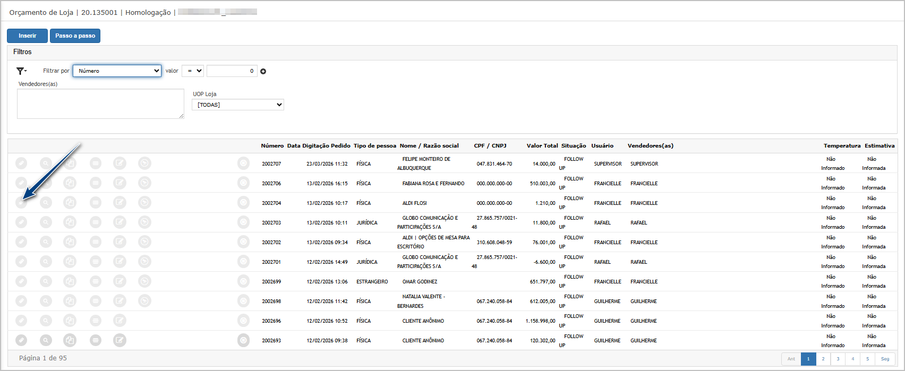Viewport: 905px width, 371px height.
Task: Open the 'Filtrar por' Número dropdown
Action: click(x=117, y=71)
